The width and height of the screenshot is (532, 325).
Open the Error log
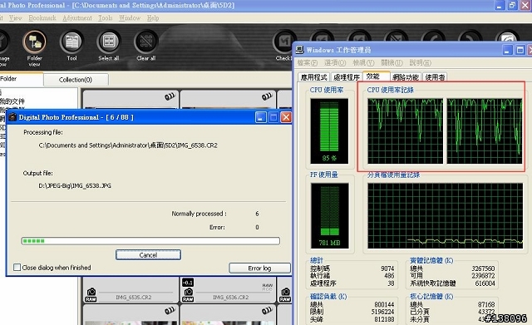pos(259,268)
